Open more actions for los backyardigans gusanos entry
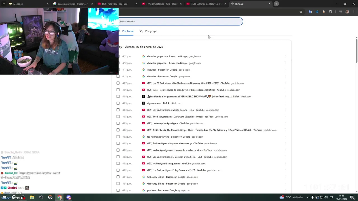This screenshot has width=358, height=201. point(285,164)
